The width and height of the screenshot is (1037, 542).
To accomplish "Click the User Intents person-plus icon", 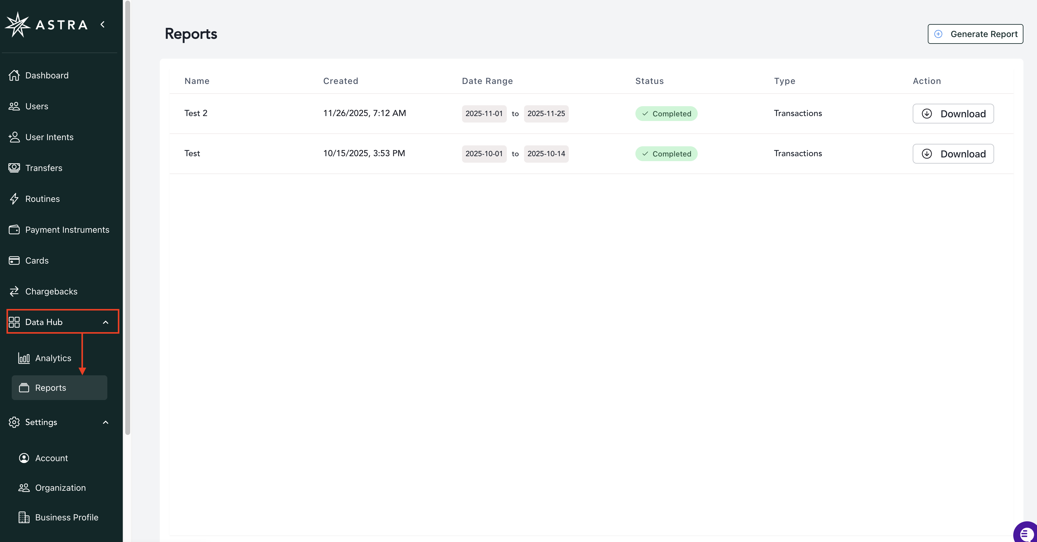I will click(14, 137).
